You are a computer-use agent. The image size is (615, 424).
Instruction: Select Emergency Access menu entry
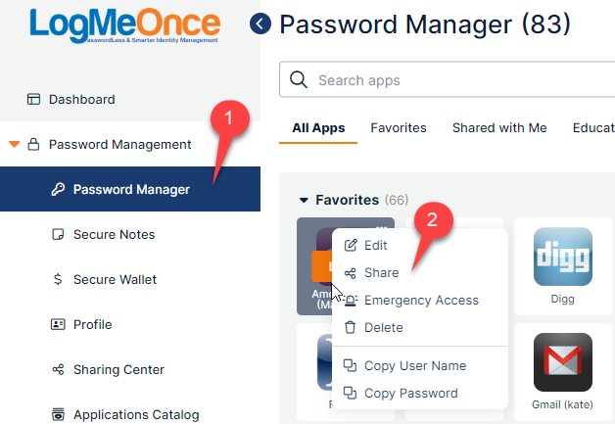pos(420,300)
